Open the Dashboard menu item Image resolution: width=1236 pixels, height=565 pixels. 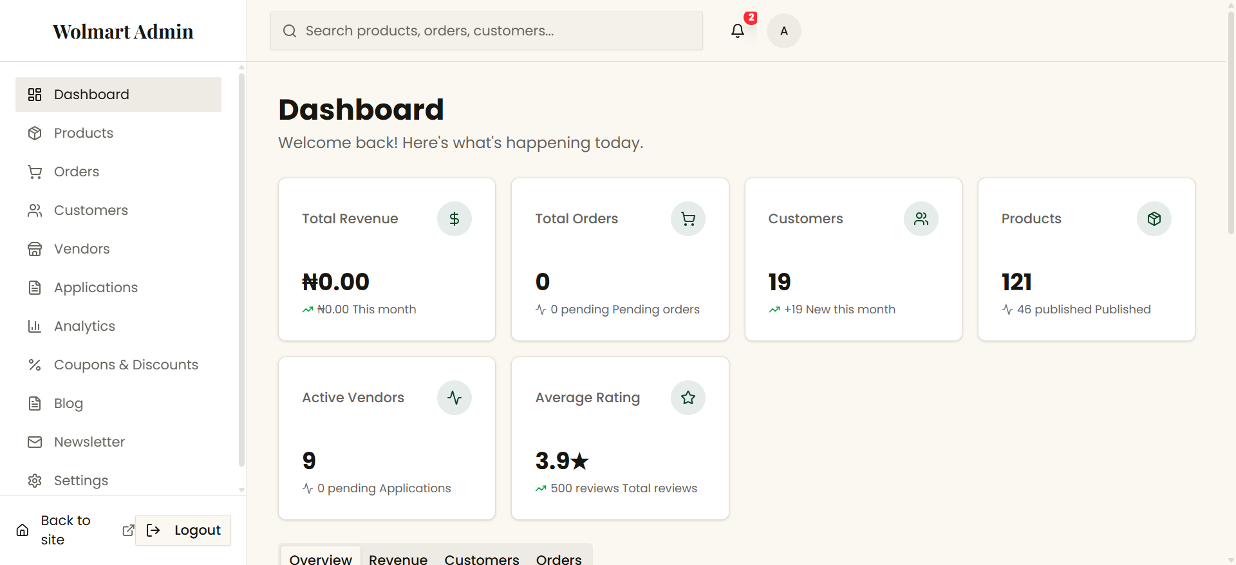pyautogui.click(x=118, y=95)
